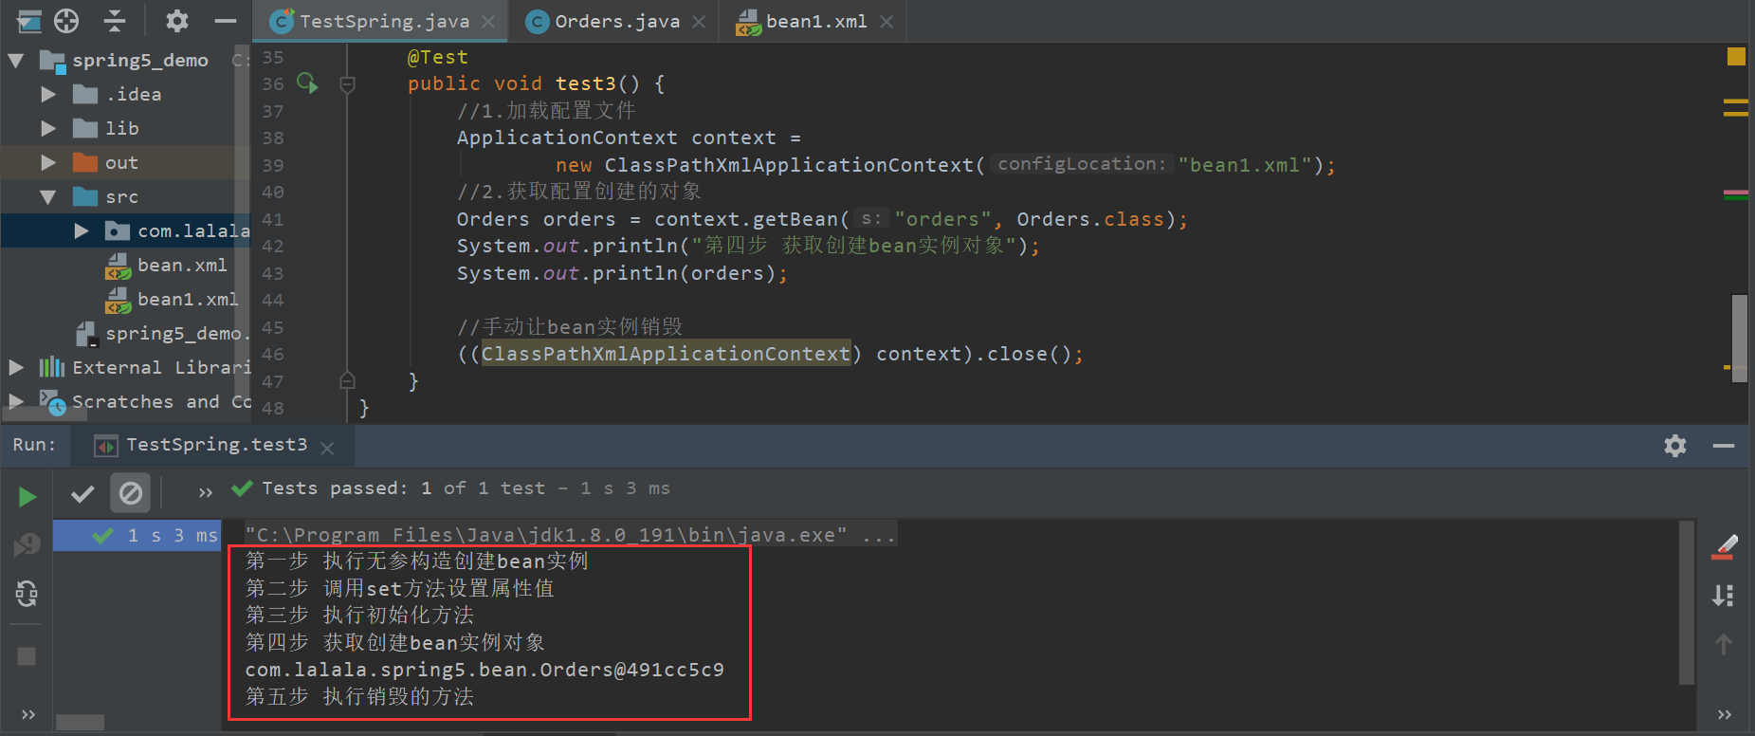
Task: Click the up arrow icon in console toolbar
Action: [x=1724, y=644]
